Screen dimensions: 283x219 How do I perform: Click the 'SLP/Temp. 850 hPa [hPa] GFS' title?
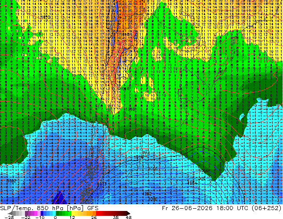click(x=49, y=208)
